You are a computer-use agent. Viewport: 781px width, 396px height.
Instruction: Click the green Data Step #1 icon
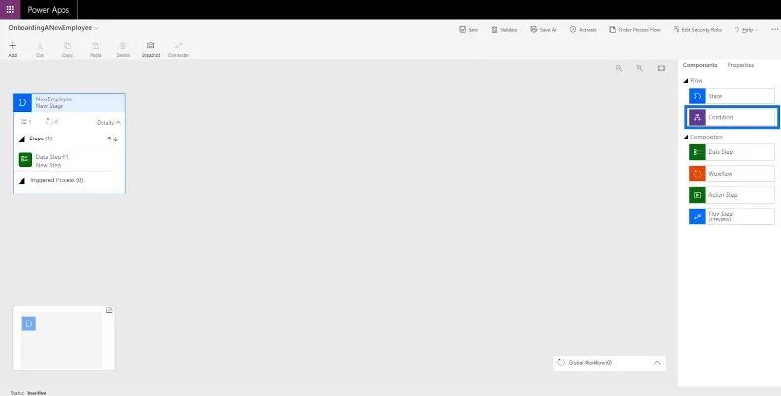(x=25, y=160)
